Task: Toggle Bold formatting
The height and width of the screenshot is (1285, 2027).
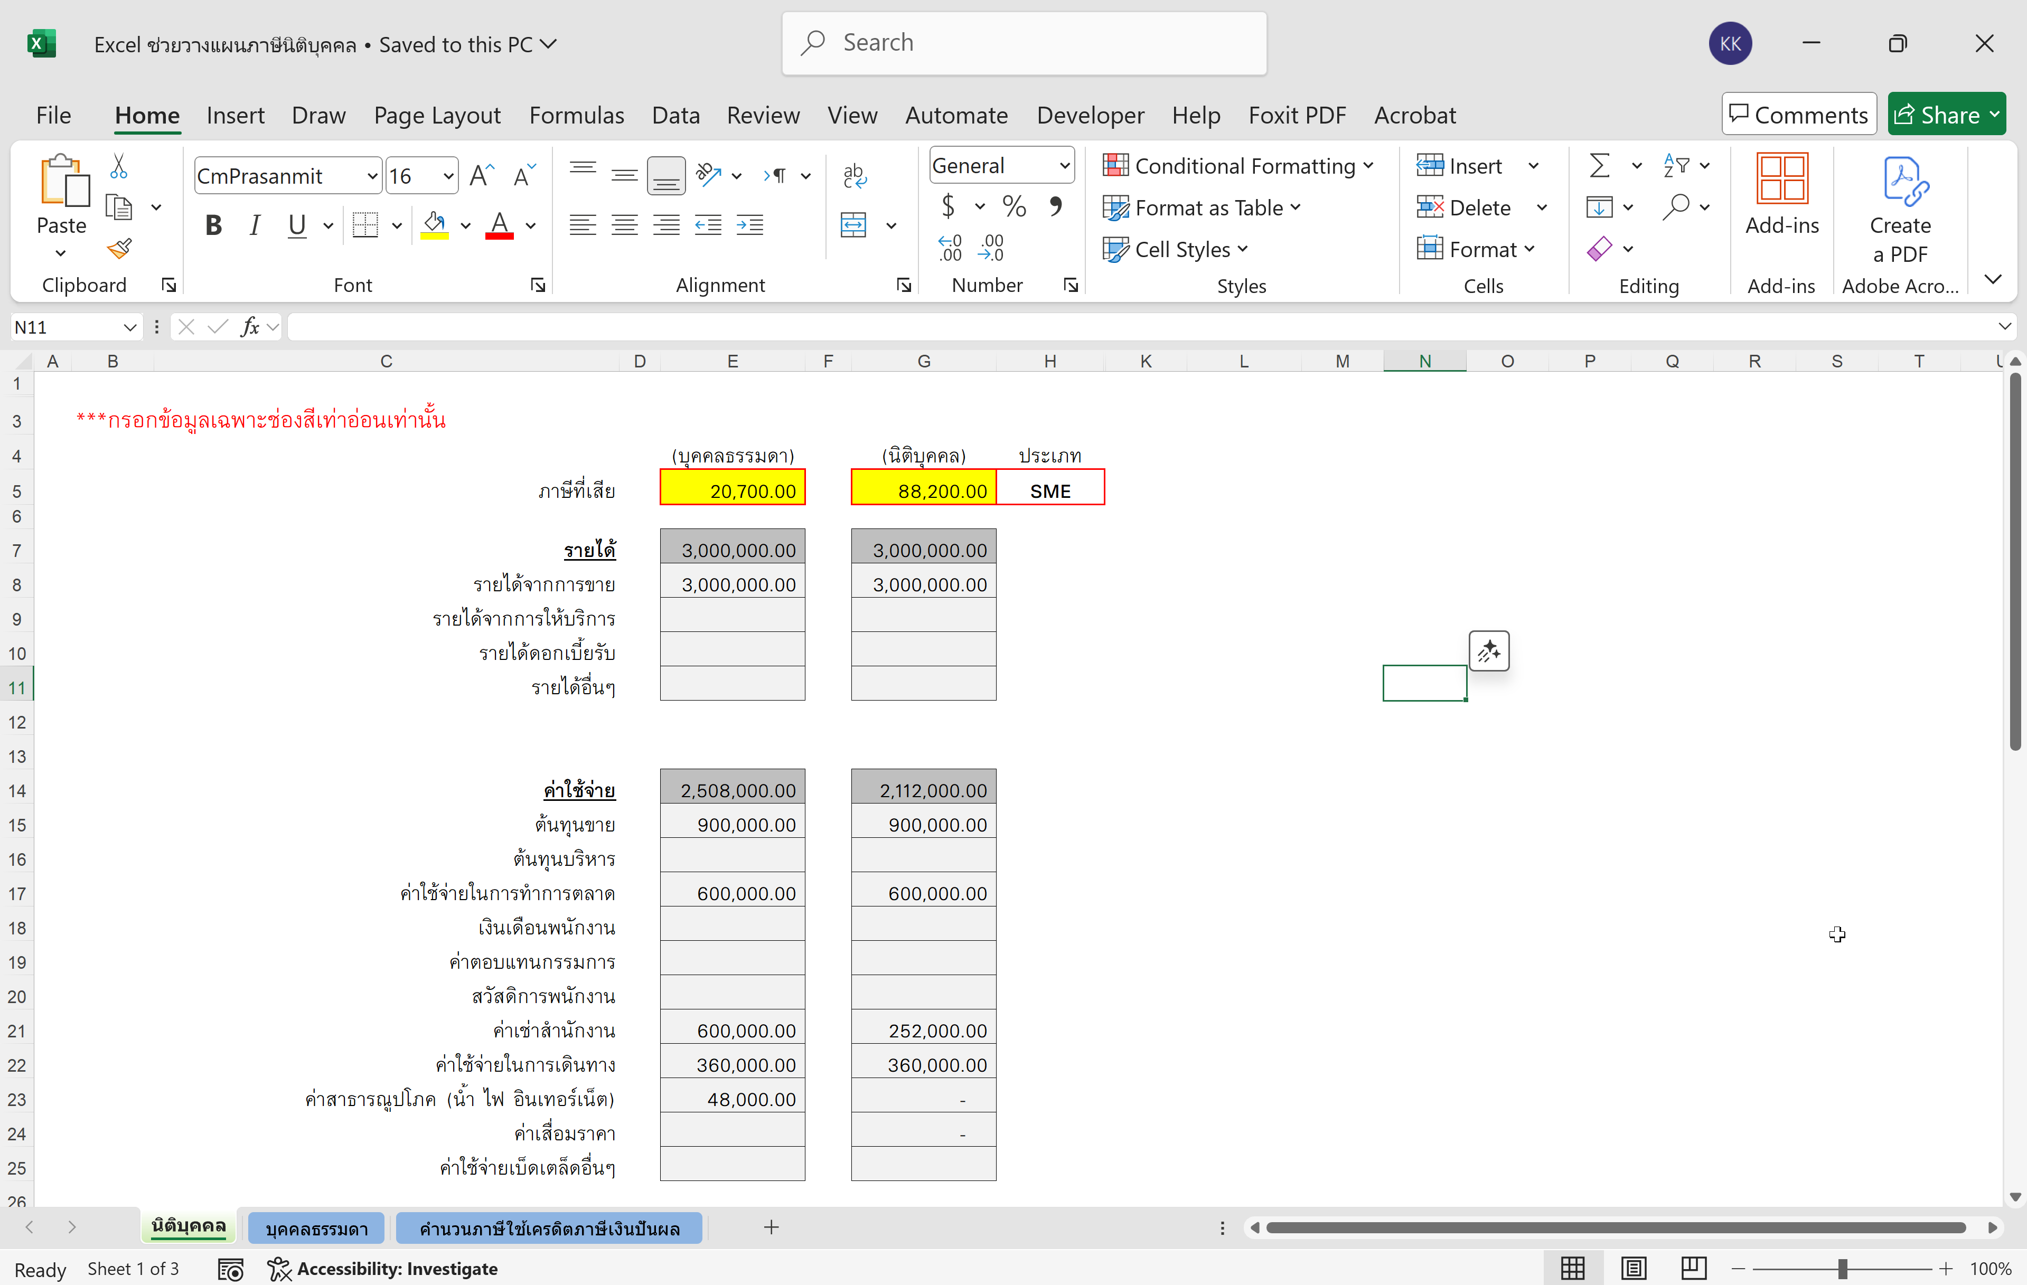Action: pos(214,225)
